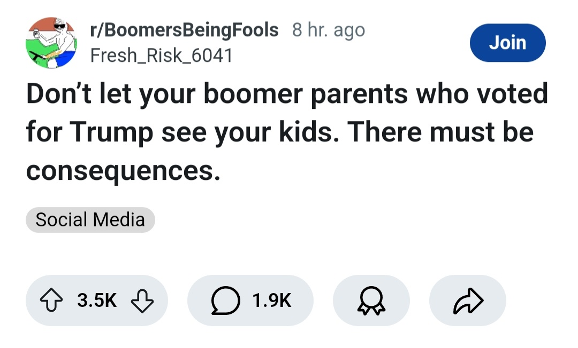View the Fresh_Risk_6041 user profile

[161, 55]
